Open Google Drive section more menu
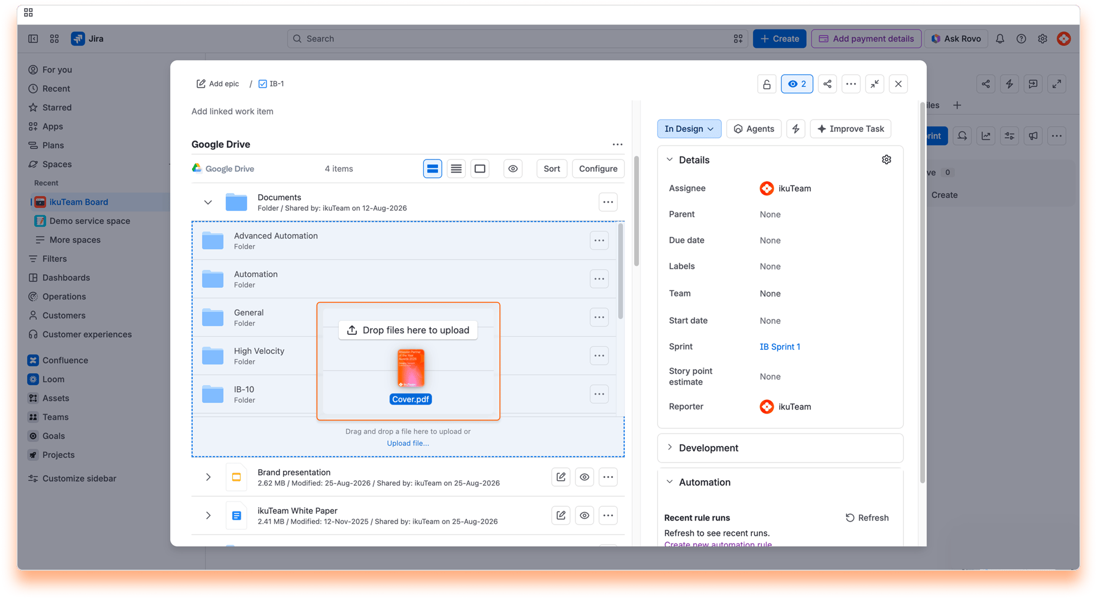The width and height of the screenshot is (1097, 599). point(618,145)
